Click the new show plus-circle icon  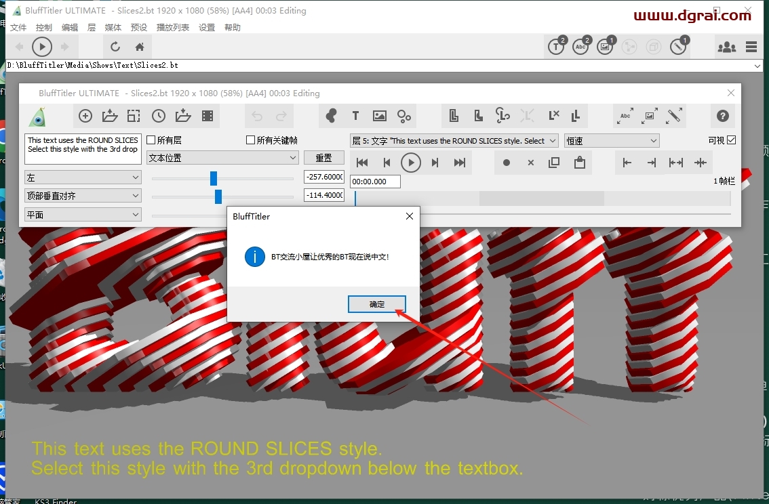85,116
